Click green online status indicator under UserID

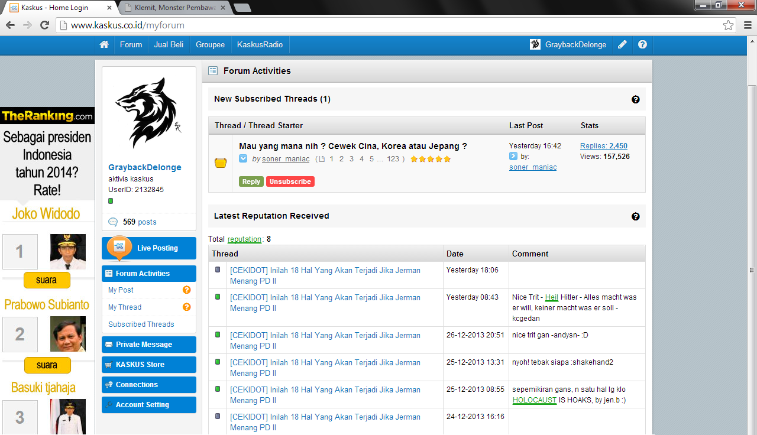click(x=110, y=202)
